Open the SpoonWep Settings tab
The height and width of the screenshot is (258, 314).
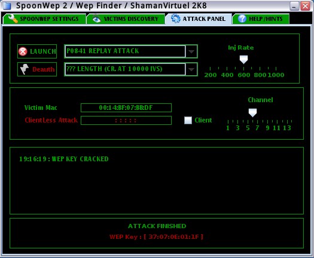(44, 19)
